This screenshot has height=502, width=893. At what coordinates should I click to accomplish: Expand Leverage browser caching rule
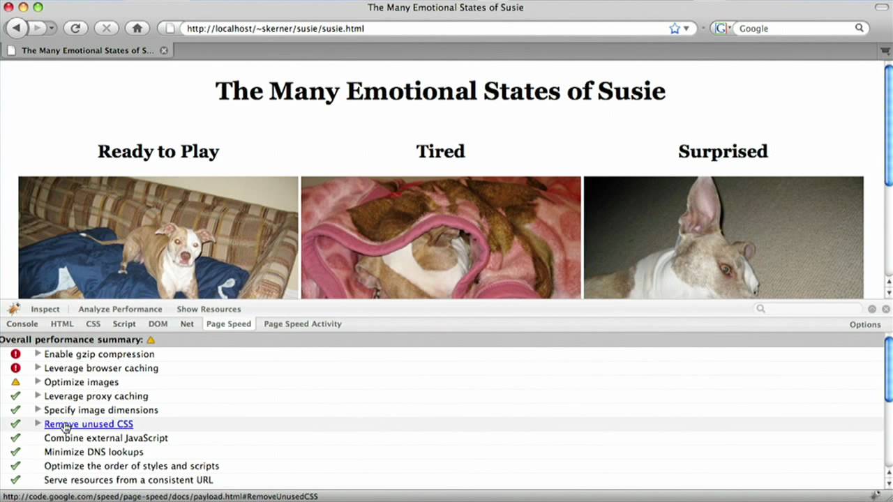point(38,367)
